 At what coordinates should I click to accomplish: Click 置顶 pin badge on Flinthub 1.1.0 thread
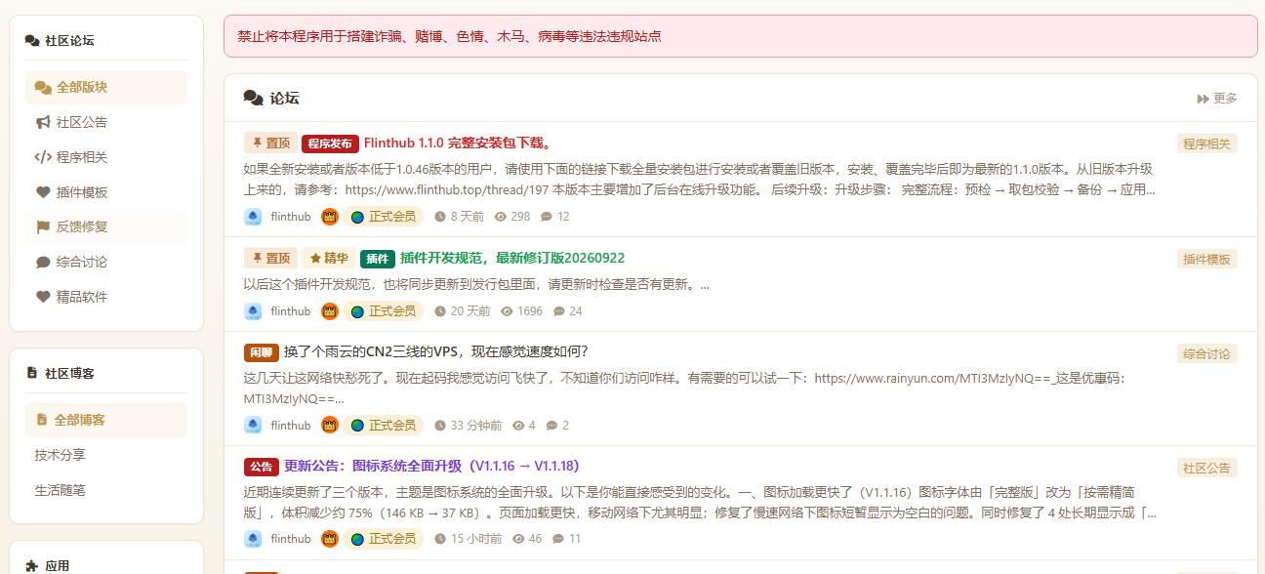270,143
